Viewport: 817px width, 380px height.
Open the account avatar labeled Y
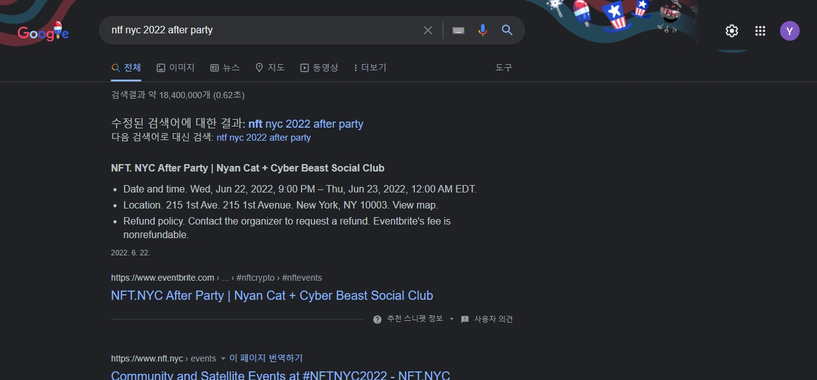click(790, 31)
